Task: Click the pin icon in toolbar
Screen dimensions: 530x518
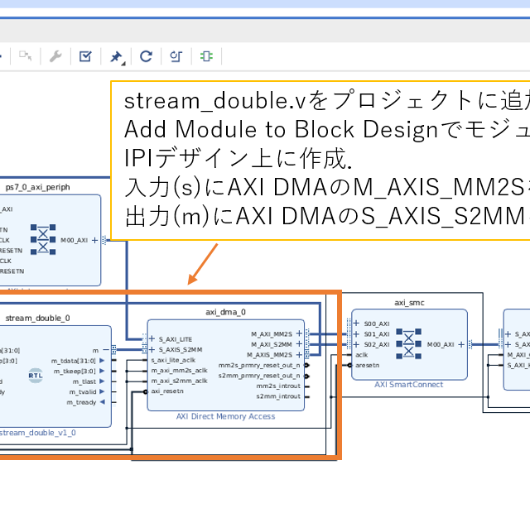Action: tap(116, 56)
